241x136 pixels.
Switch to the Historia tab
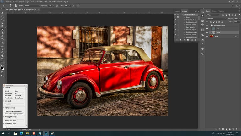point(177,11)
